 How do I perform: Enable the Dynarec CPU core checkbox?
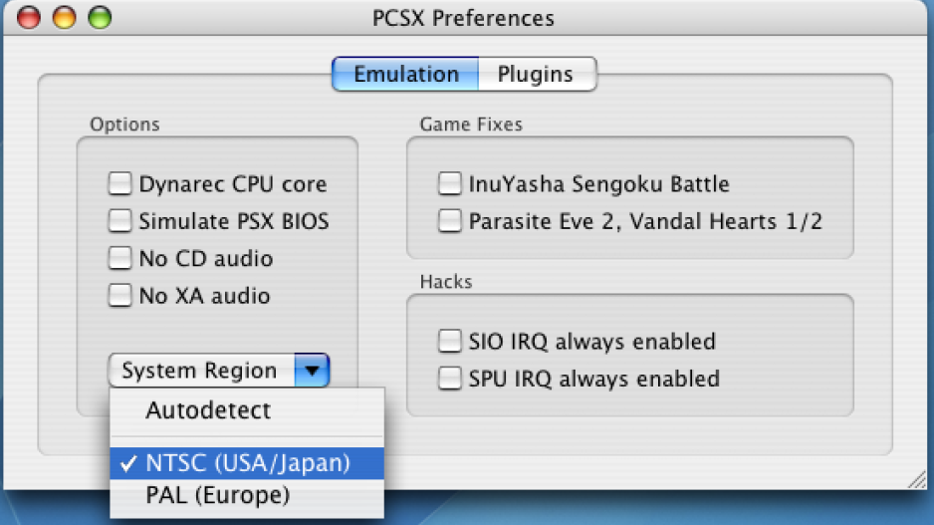click(119, 183)
